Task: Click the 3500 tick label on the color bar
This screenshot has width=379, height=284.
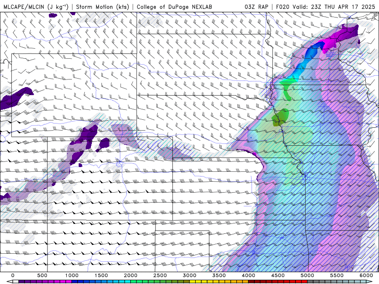Action: 219,275
